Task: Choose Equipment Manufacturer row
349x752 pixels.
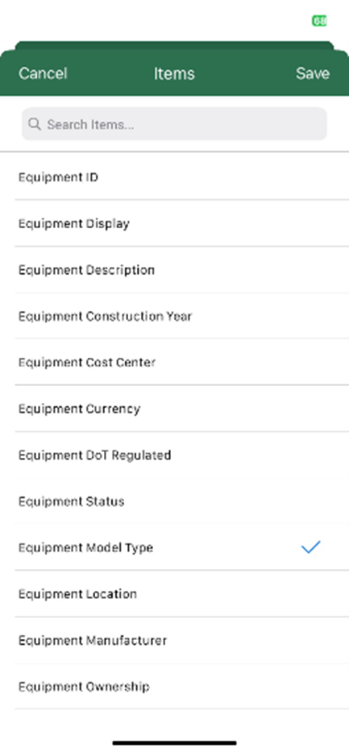Action: 174,640
